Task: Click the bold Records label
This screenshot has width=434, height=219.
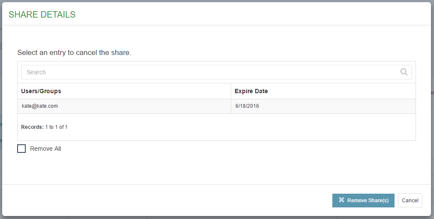Action: tap(33, 127)
